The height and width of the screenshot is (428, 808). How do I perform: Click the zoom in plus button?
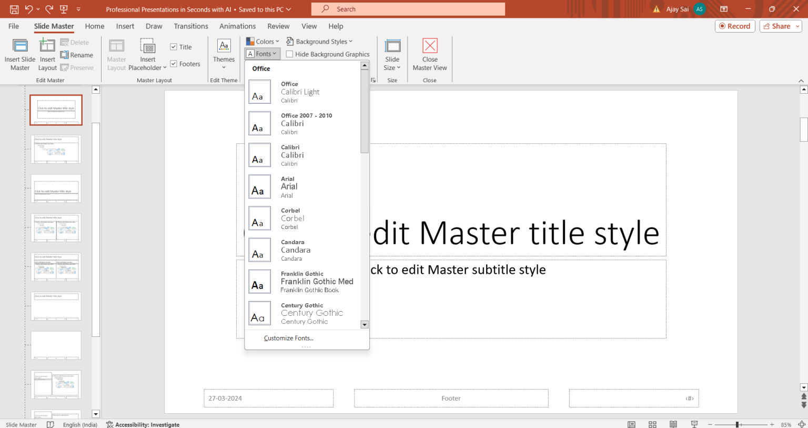point(772,424)
